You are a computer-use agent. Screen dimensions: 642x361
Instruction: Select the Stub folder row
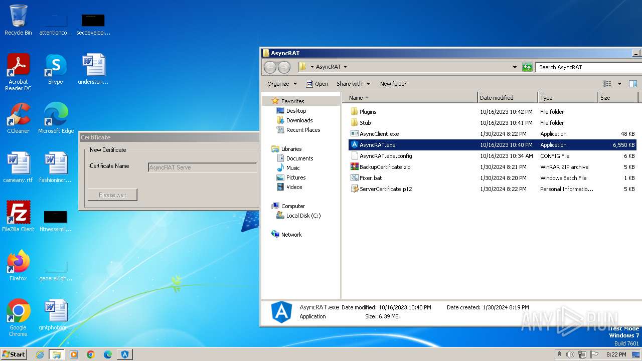click(x=493, y=123)
